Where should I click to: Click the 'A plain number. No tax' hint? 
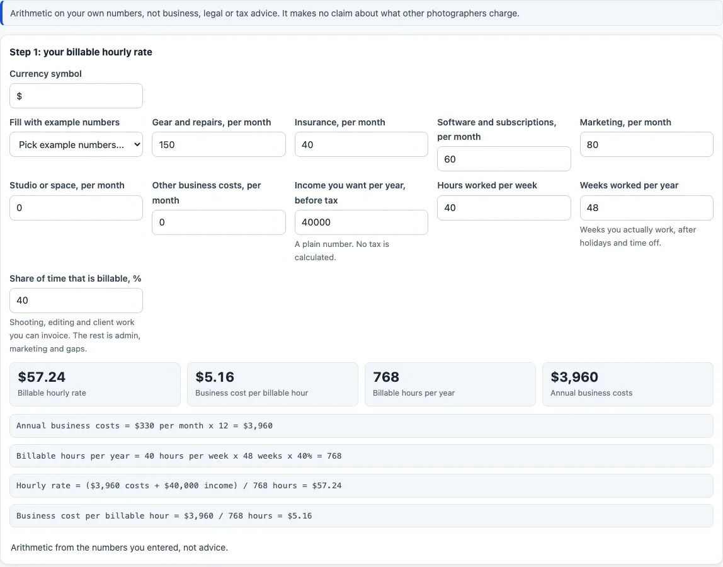(x=342, y=251)
